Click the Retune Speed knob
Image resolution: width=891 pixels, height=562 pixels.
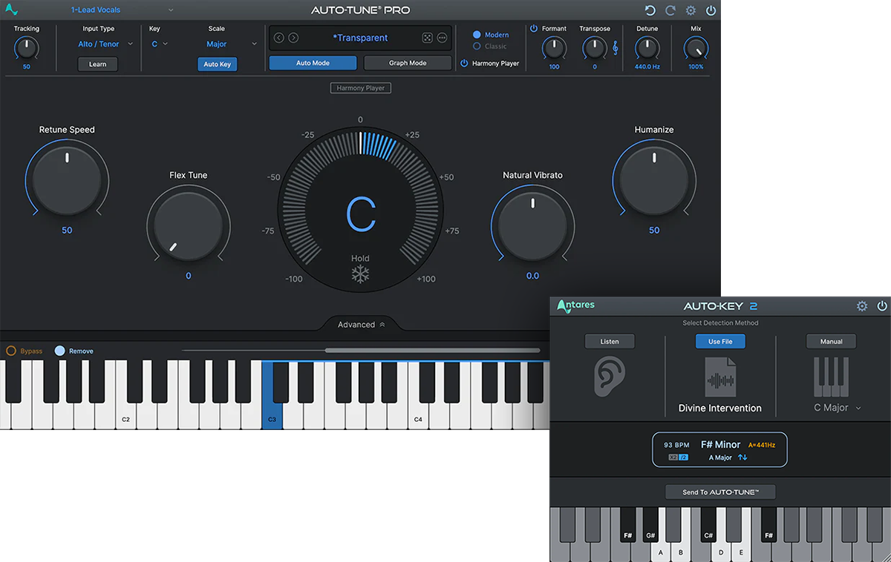pyautogui.click(x=67, y=179)
